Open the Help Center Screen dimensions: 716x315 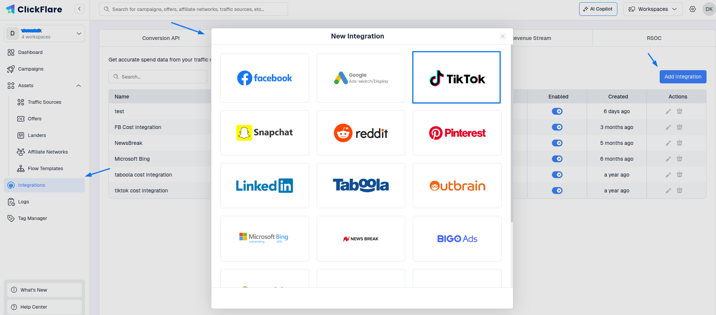[44, 307]
